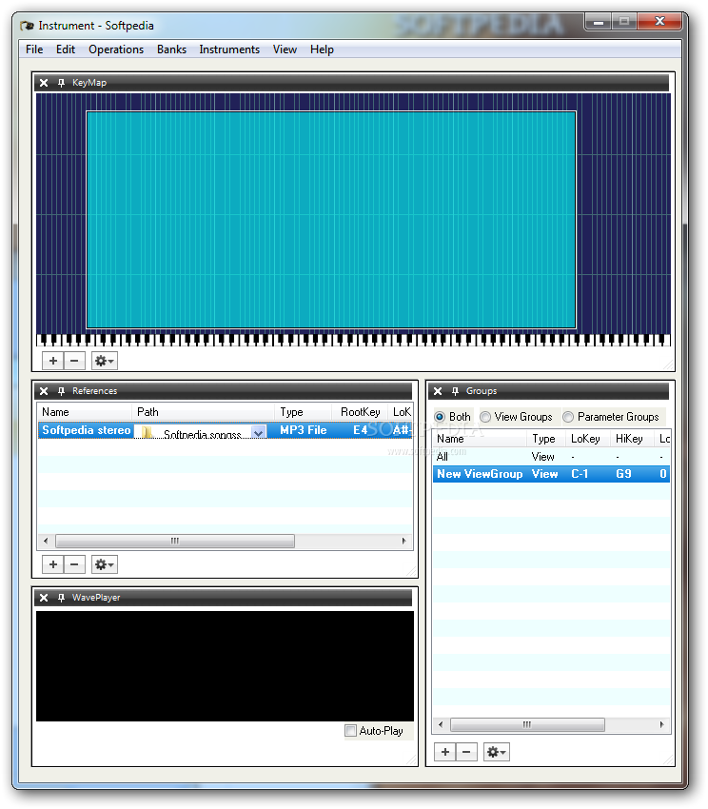The height and width of the screenshot is (809, 708).
Task: Remove reference with the minus button
Action: [74, 564]
